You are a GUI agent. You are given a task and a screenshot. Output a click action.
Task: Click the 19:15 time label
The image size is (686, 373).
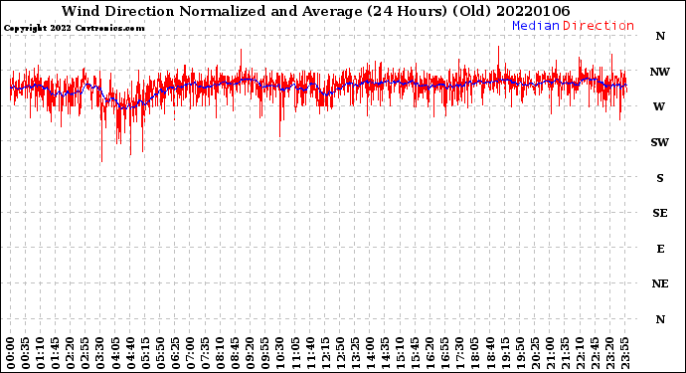tap(505, 353)
